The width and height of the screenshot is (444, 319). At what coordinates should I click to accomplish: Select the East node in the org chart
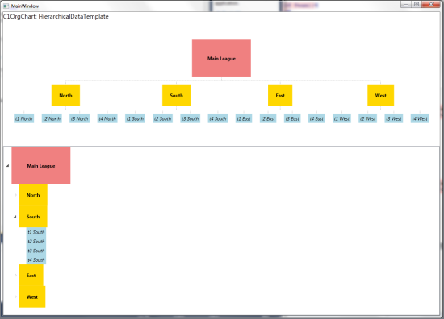280,95
